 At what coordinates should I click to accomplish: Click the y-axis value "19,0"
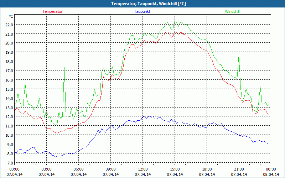coord(9,52)
